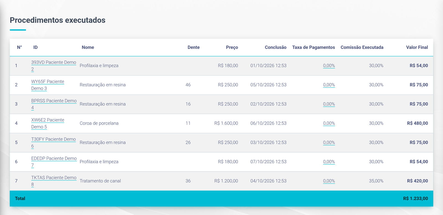Click the "Total" label in the footer row
This screenshot has width=443, height=215.
pos(20,198)
